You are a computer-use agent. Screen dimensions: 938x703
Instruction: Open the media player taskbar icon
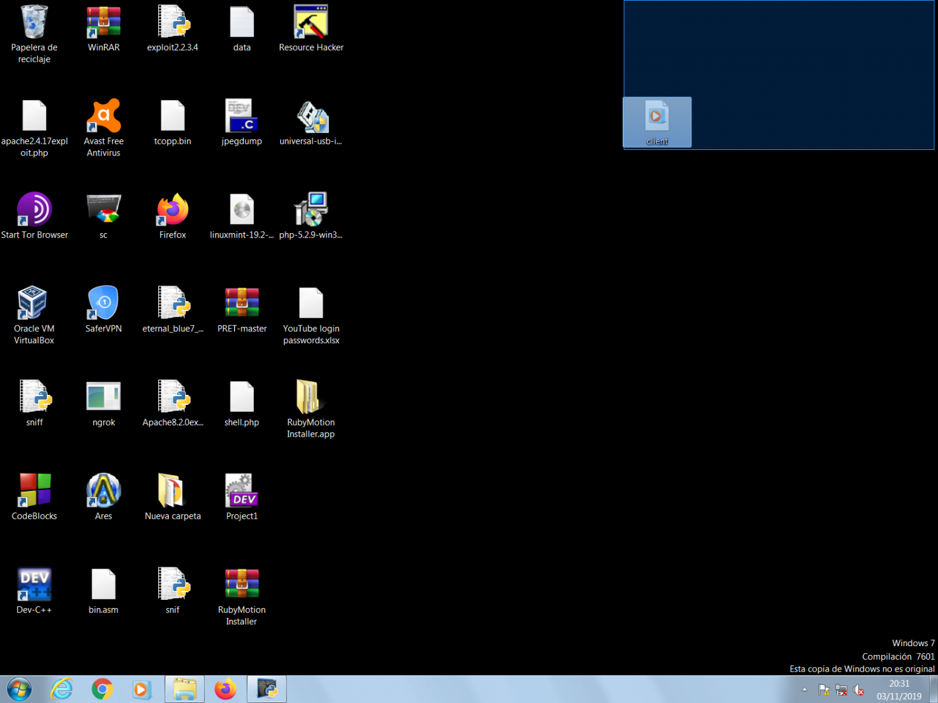coord(142,689)
